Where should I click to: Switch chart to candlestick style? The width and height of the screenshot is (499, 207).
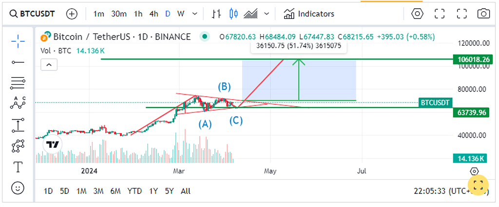233,14
